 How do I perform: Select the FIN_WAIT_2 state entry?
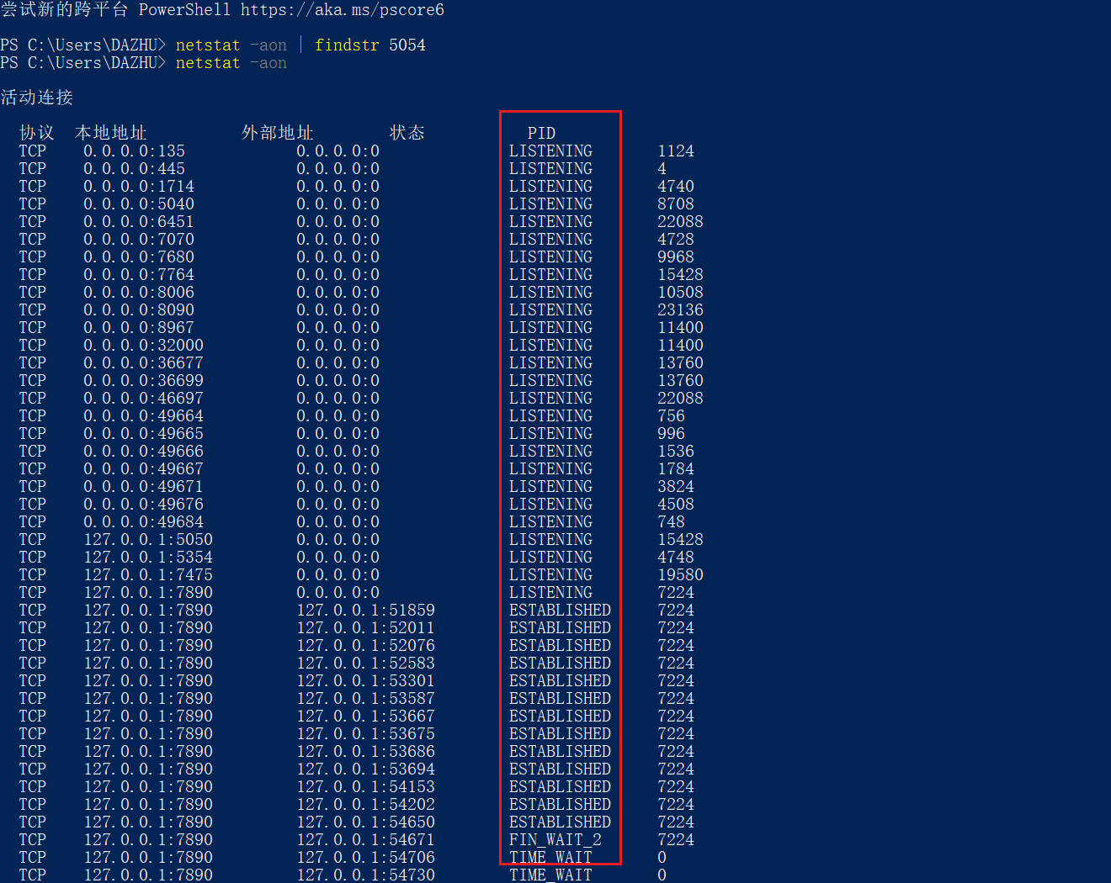[555, 840]
